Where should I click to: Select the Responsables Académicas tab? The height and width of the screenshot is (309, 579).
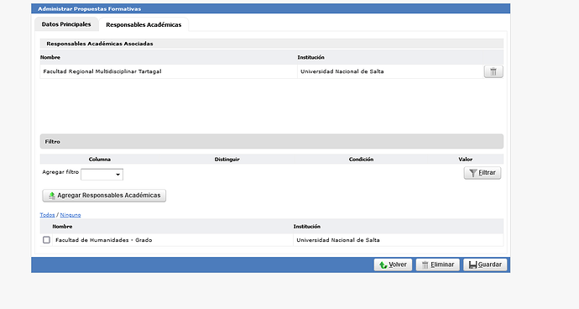143,24
